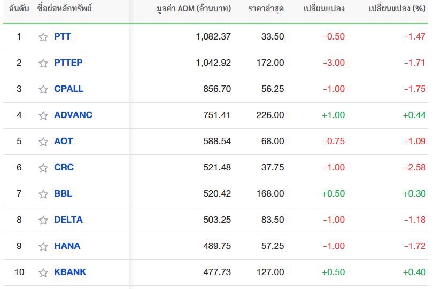Viewport: 441px width, 289px height.
Task: Click the star beside KBANK
Action: pyautogui.click(x=43, y=272)
